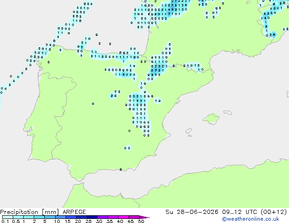Click the 15–20 mm legend color swatch
Viewport: 289px width, 223px height.
click(71, 217)
